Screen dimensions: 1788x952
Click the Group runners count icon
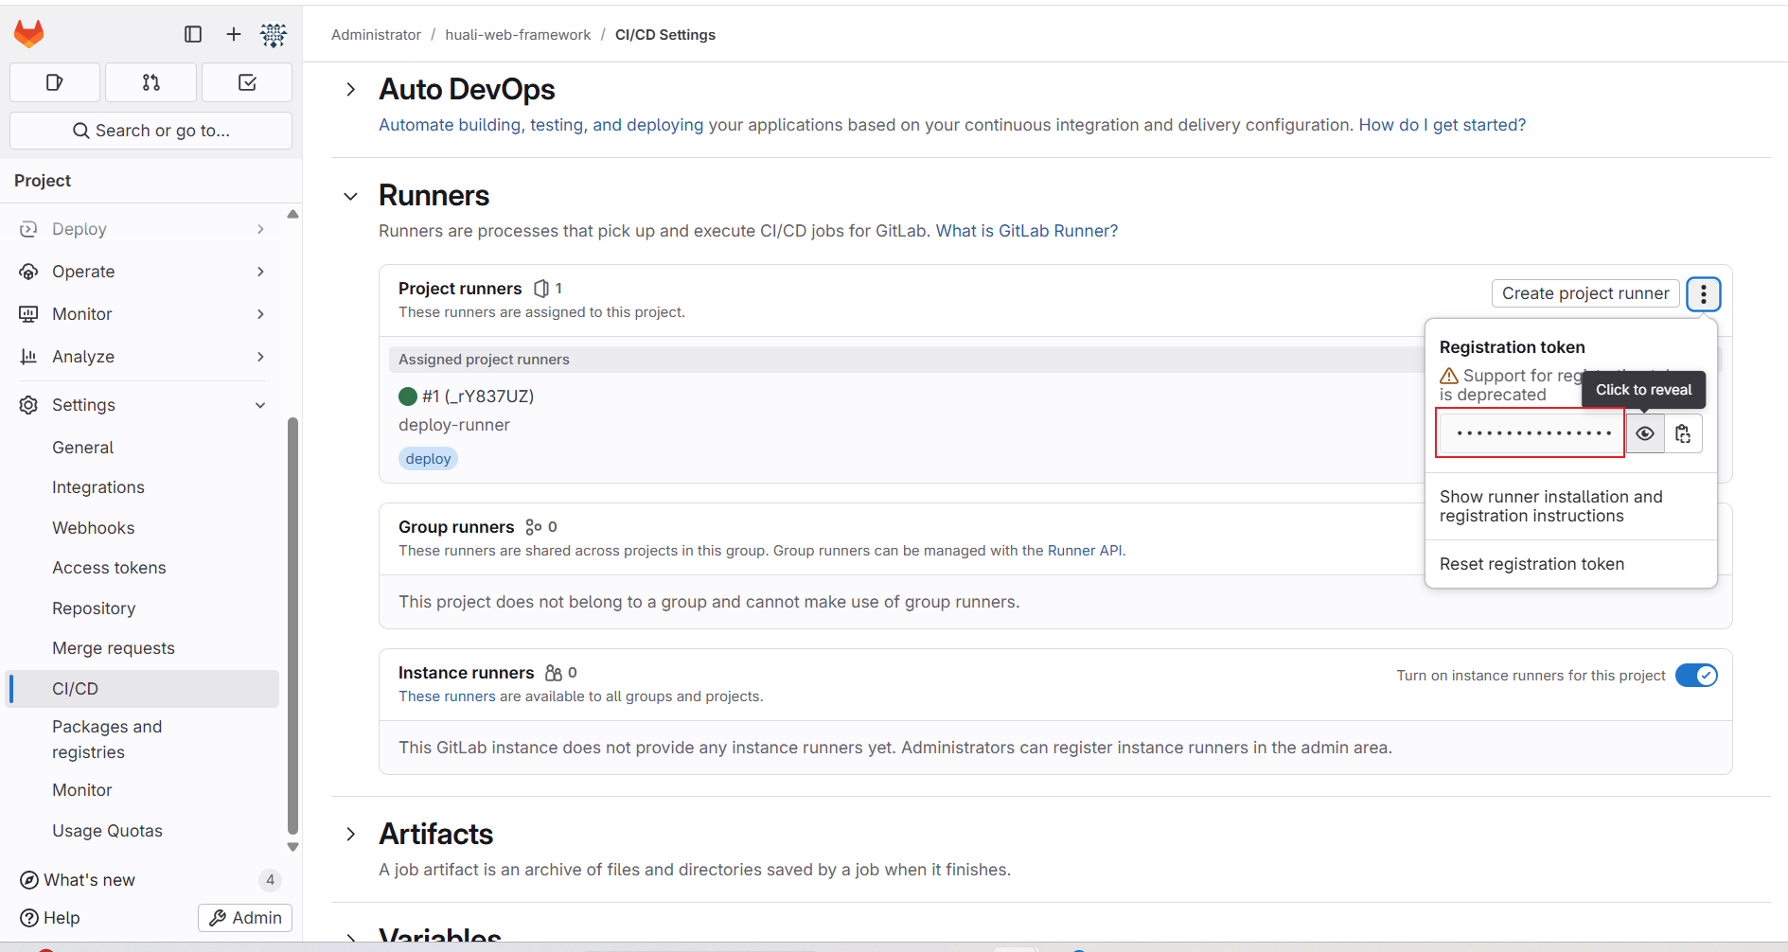pos(534,527)
